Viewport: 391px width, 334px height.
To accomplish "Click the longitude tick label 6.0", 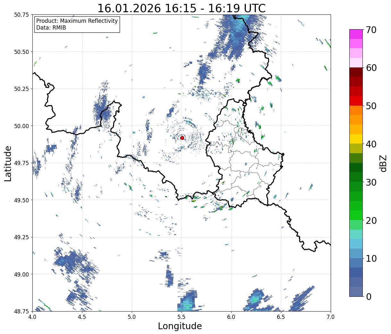I will click(231, 317).
